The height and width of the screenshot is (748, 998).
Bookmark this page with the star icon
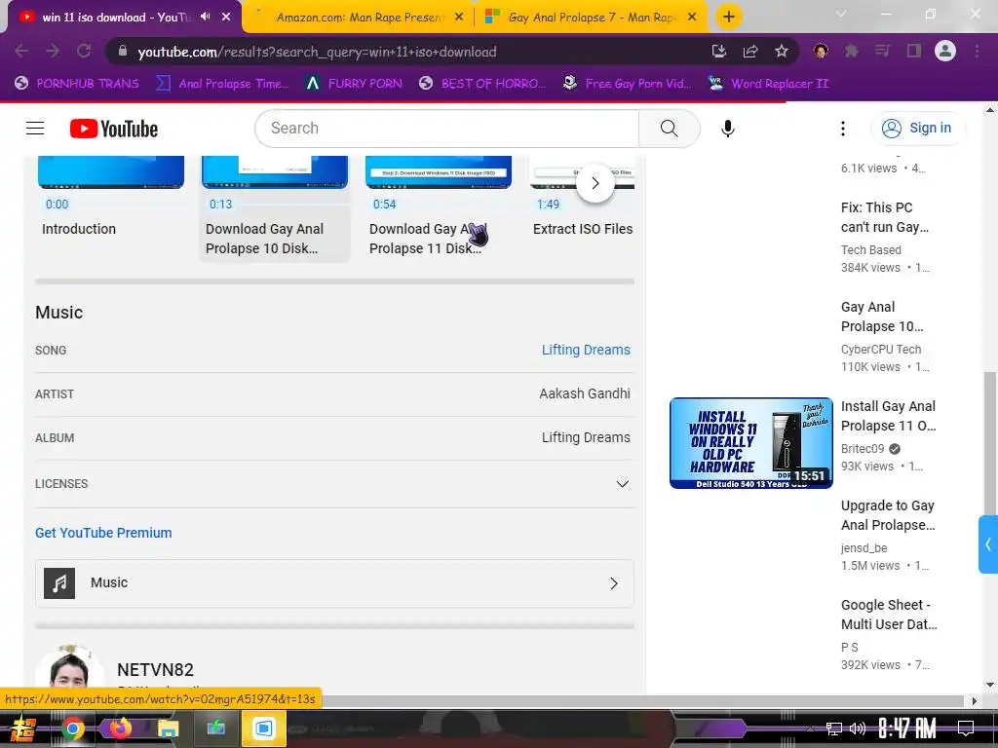click(782, 52)
